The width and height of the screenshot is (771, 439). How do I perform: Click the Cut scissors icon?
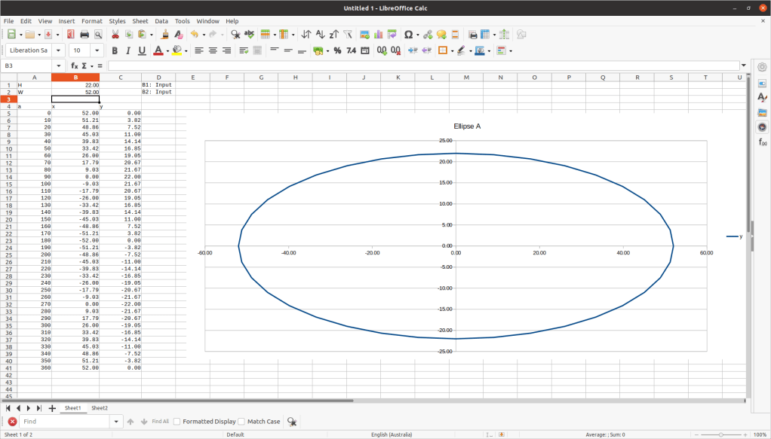point(115,35)
